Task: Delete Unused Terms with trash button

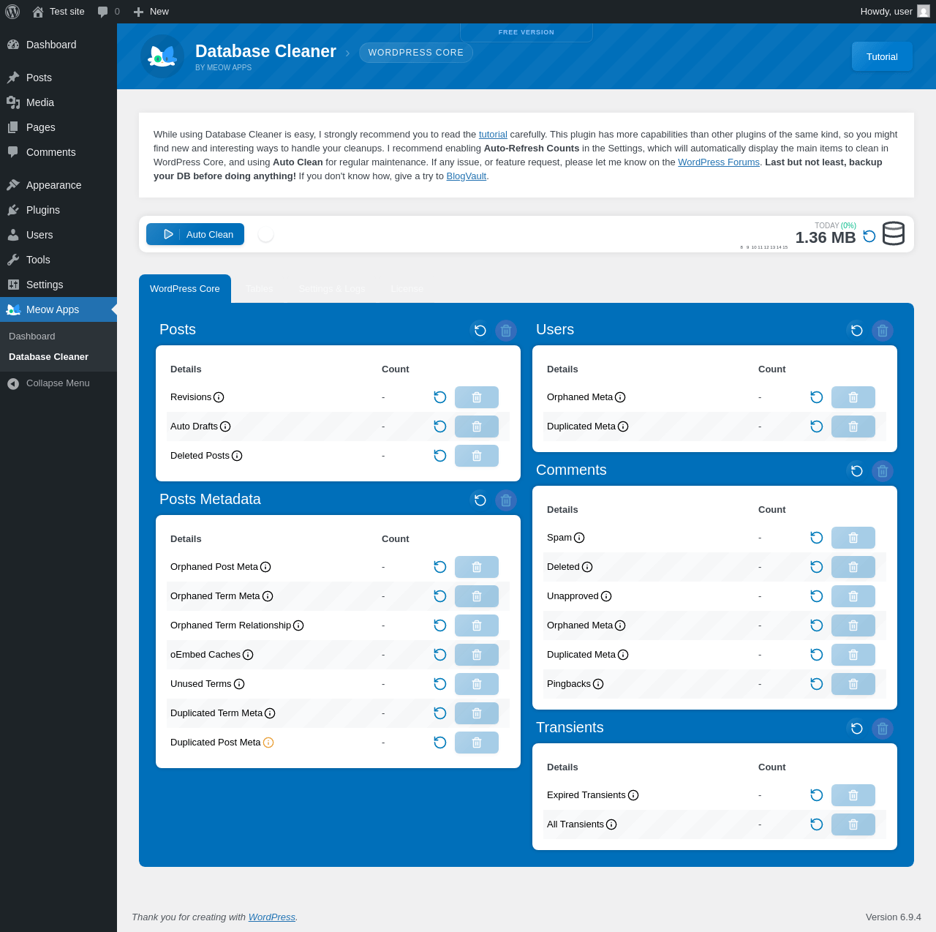Action: point(477,684)
